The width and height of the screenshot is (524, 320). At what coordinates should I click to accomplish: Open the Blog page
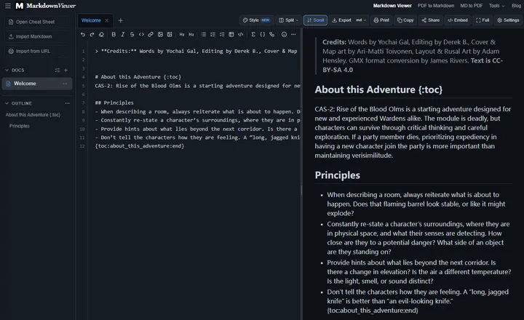pos(516,6)
